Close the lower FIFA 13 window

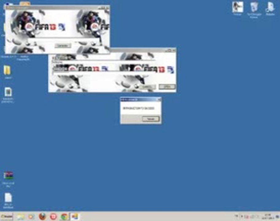[174, 50]
